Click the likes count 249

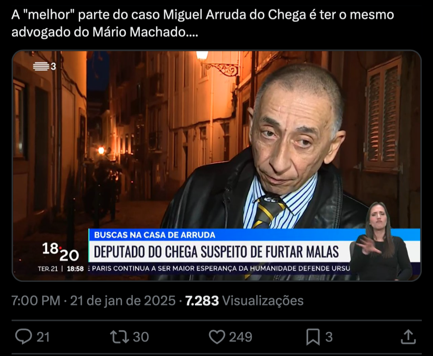pos(241,337)
